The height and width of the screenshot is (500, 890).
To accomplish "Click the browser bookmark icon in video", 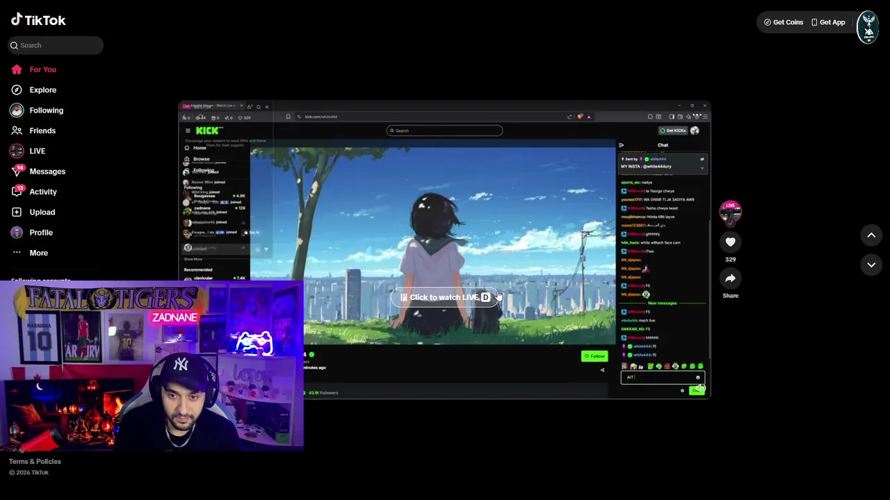I will [x=288, y=117].
